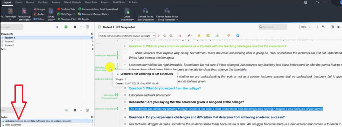Click the blue AI Assist ring icon
The width and height of the screenshot is (342, 127).
click(238, 36)
